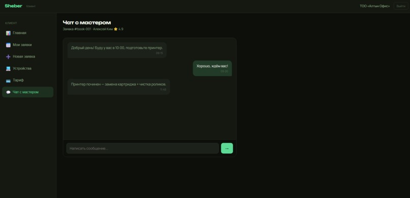410x198 pixels.
Task: Go to Мои заявки page
Action: click(x=27, y=45)
